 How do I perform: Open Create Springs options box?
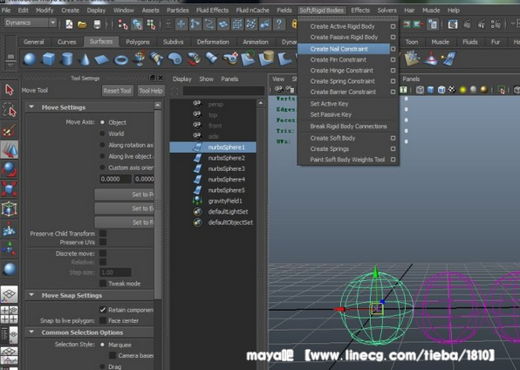click(x=393, y=148)
